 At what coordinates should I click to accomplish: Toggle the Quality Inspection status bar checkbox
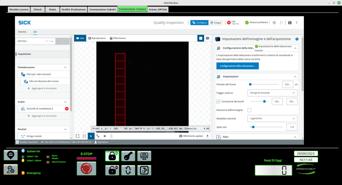[17, 142]
